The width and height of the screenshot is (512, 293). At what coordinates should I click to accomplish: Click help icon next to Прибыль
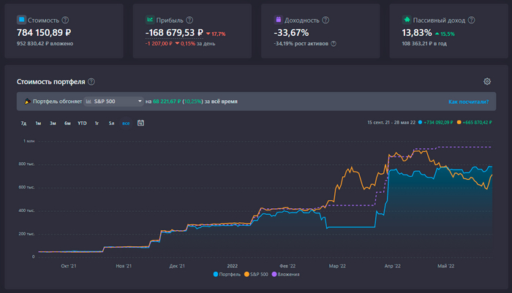[190, 20]
